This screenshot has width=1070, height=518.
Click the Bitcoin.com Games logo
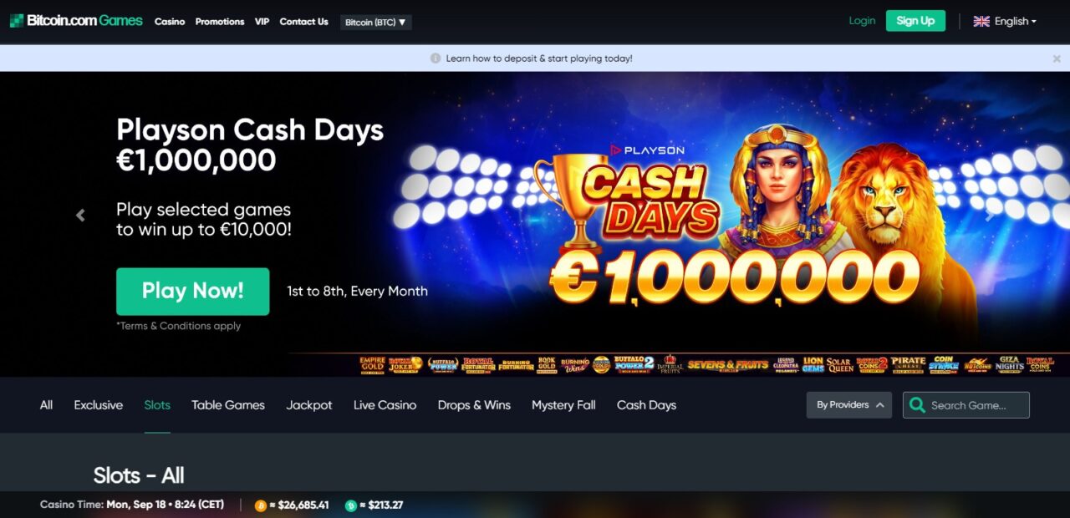tap(76, 21)
